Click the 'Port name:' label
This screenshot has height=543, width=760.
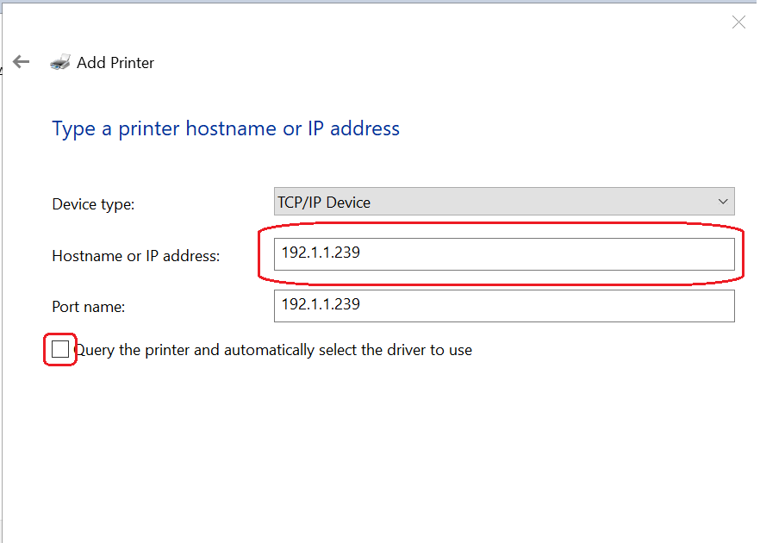click(x=88, y=307)
